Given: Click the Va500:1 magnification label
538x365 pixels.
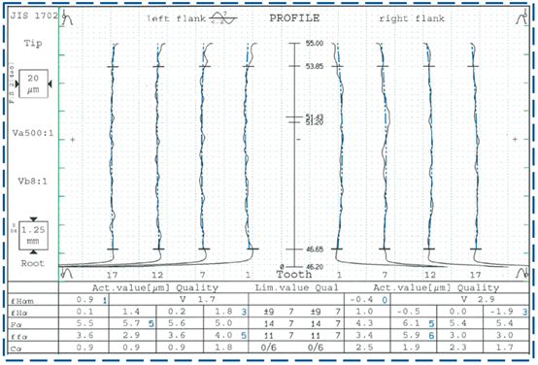Looking at the screenshot, I should (33, 133).
